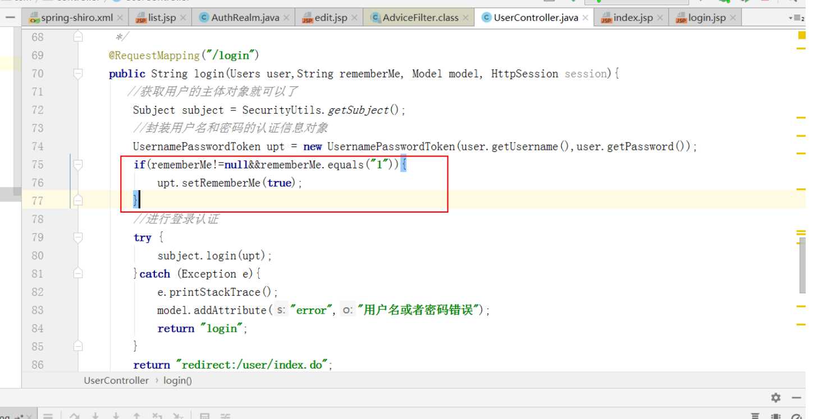Click the rememberMe.equals("1") condition

pyautogui.click(x=327, y=164)
